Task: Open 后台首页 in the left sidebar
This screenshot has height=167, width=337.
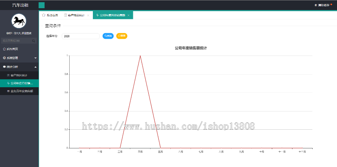Action: click(x=19, y=49)
